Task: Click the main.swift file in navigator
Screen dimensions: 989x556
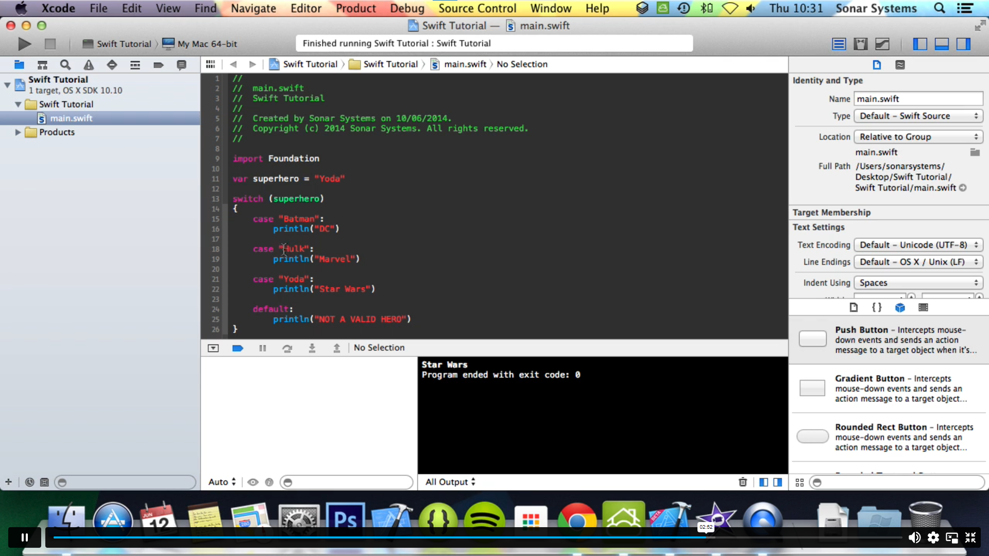Action: (x=71, y=117)
